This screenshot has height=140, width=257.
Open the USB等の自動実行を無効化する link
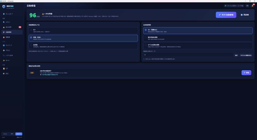pyautogui.click(x=49, y=75)
